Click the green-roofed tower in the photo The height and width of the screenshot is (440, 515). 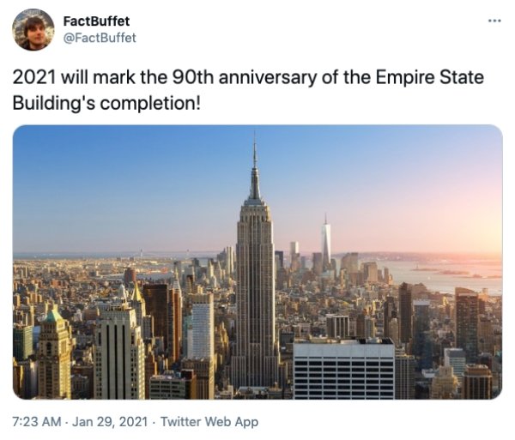point(54,351)
